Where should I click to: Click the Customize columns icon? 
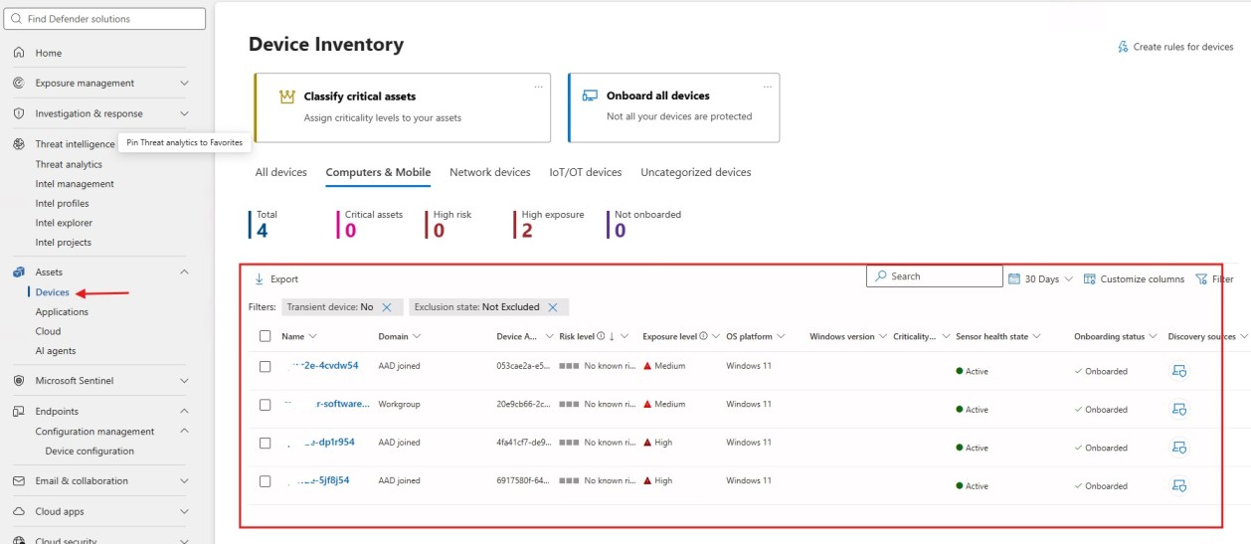point(1089,278)
